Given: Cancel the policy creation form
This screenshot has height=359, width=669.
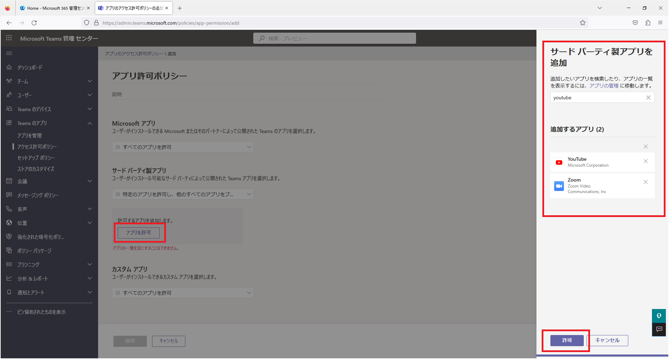Looking at the screenshot, I should point(169,341).
